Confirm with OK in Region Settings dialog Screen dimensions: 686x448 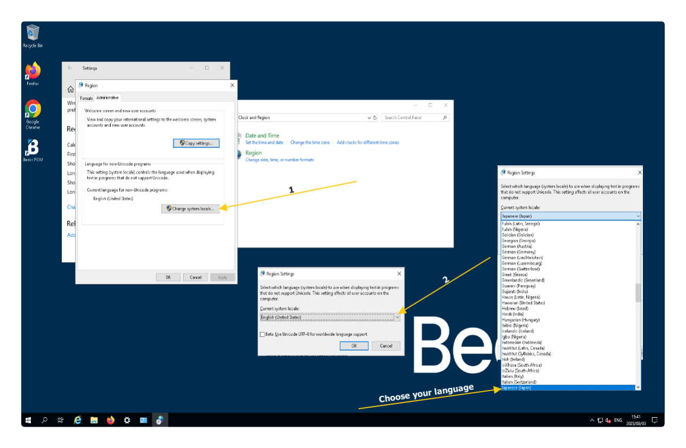pyautogui.click(x=354, y=346)
